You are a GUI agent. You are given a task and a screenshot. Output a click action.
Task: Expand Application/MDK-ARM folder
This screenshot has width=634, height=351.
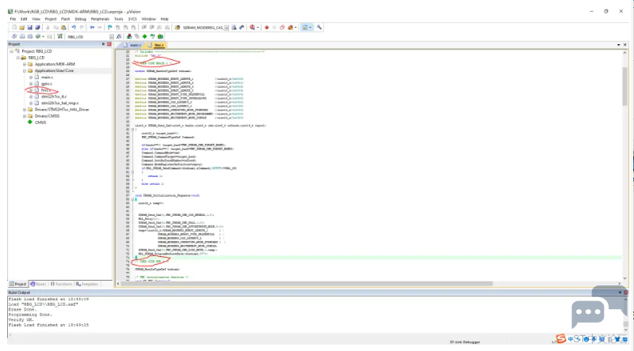[25, 64]
